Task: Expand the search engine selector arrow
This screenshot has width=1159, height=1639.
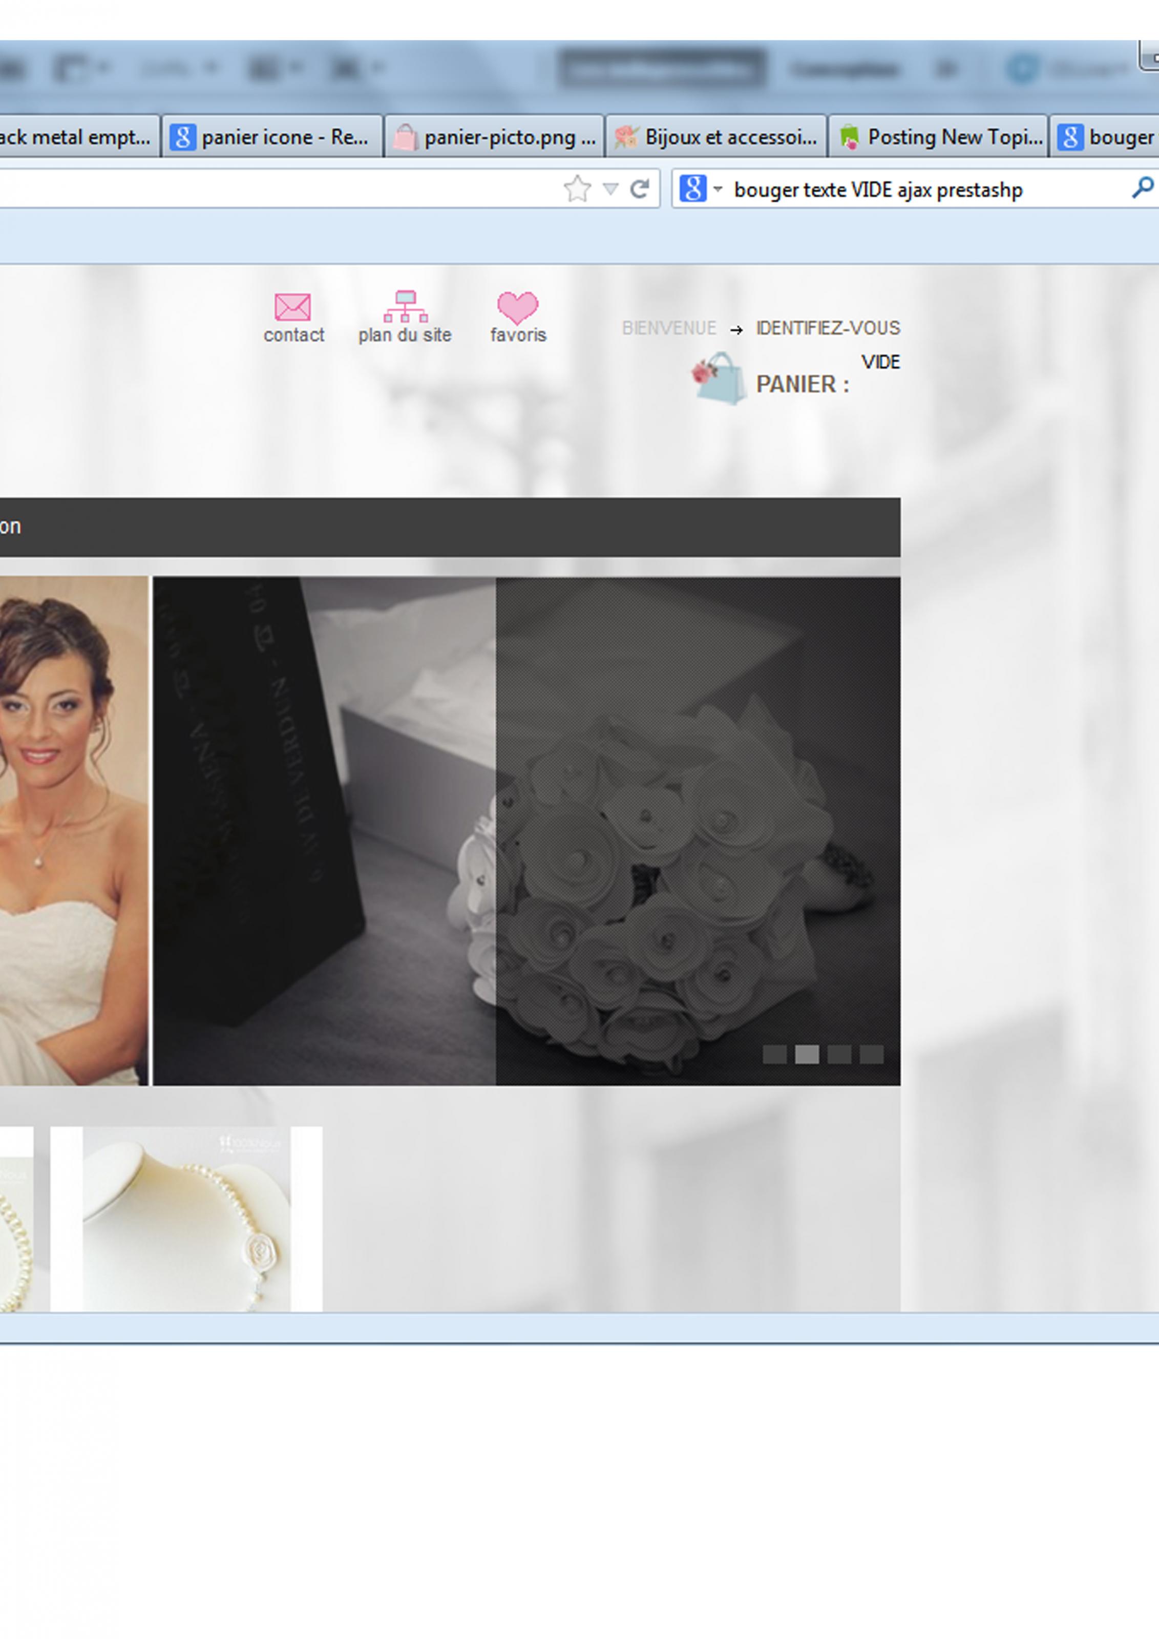Action: (x=718, y=189)
